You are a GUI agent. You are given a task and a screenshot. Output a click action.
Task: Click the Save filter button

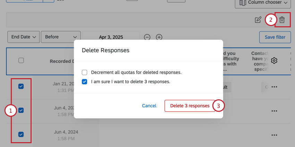[x=275, y=37]
